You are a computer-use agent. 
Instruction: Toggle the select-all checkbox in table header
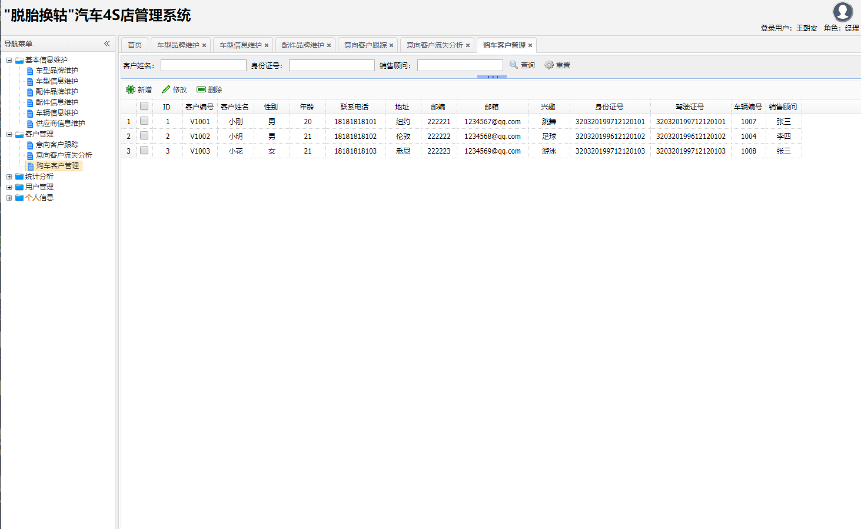[144, 107]
